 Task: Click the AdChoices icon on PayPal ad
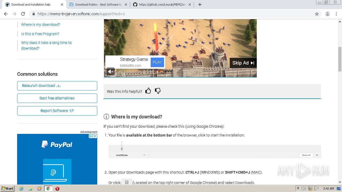point(91,136)
